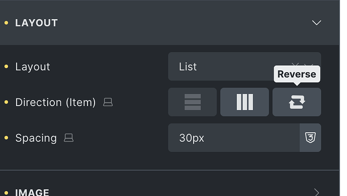Select the vertical columns direction icon
Screen dimensions: 347x196
click(x=244, y=102)
